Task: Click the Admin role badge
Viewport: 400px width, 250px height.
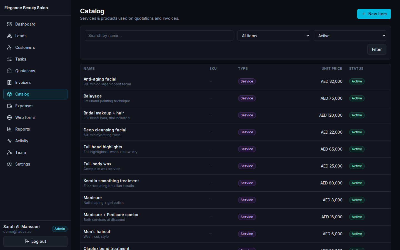Action: [x=60, y=229]
